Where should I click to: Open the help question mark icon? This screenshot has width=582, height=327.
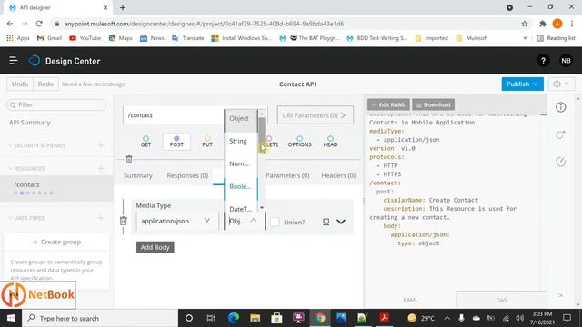tap(543, 61)
